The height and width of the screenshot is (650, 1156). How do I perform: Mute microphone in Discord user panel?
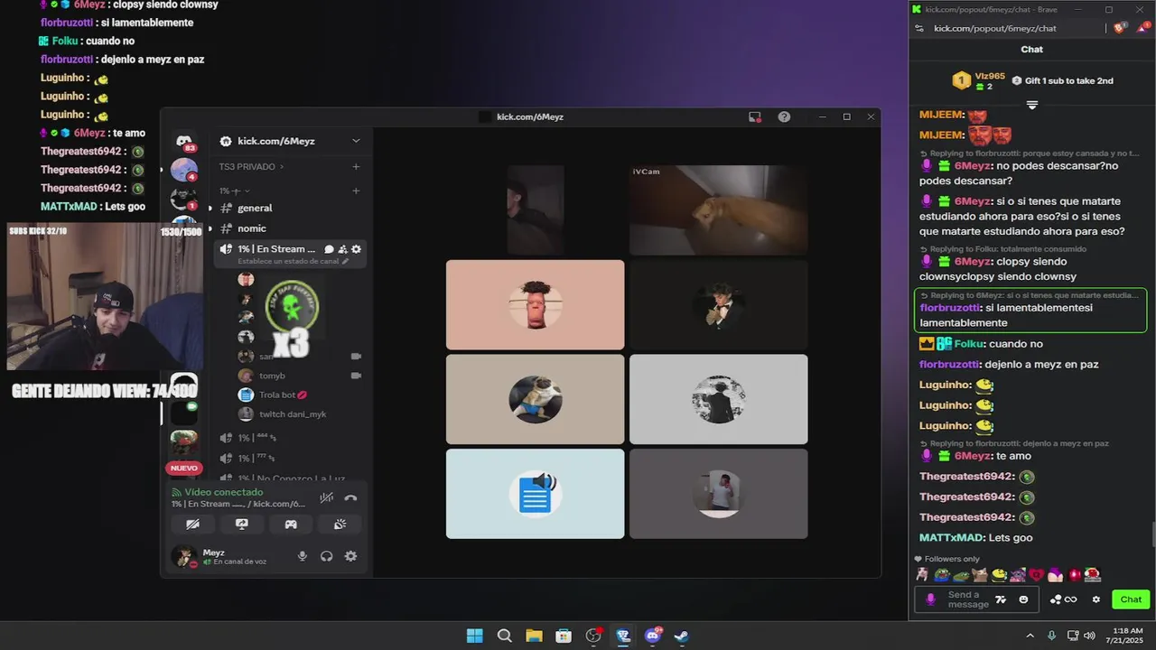303,556
